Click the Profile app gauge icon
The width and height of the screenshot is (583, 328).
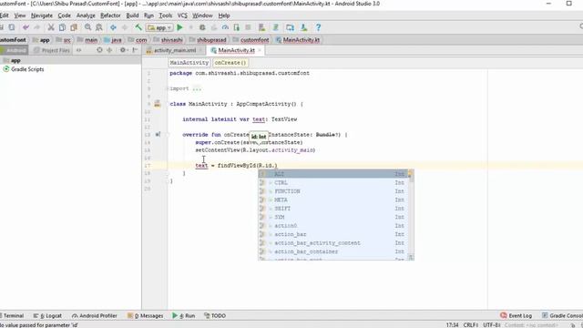pos(225,27)
